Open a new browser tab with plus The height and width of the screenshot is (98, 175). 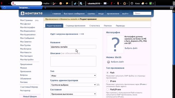pyautogui.click(x=45, y=8)
